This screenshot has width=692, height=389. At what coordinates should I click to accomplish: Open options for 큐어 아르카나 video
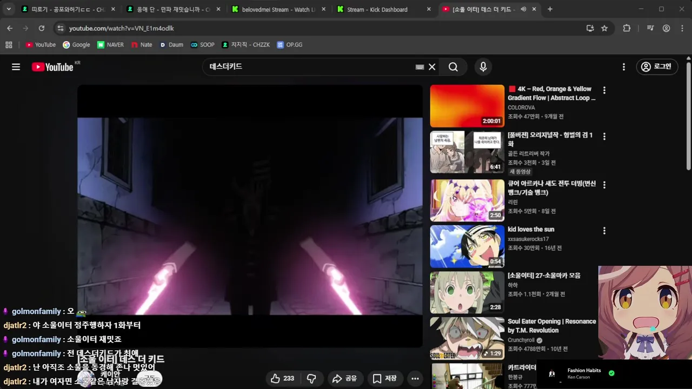[x=604, y=185]
